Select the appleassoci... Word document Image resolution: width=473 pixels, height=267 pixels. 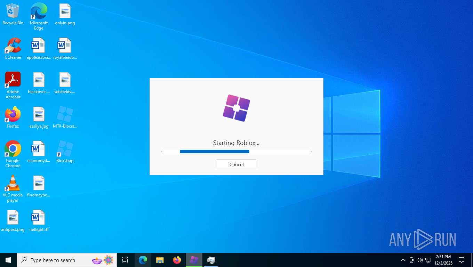click(39, 49)
